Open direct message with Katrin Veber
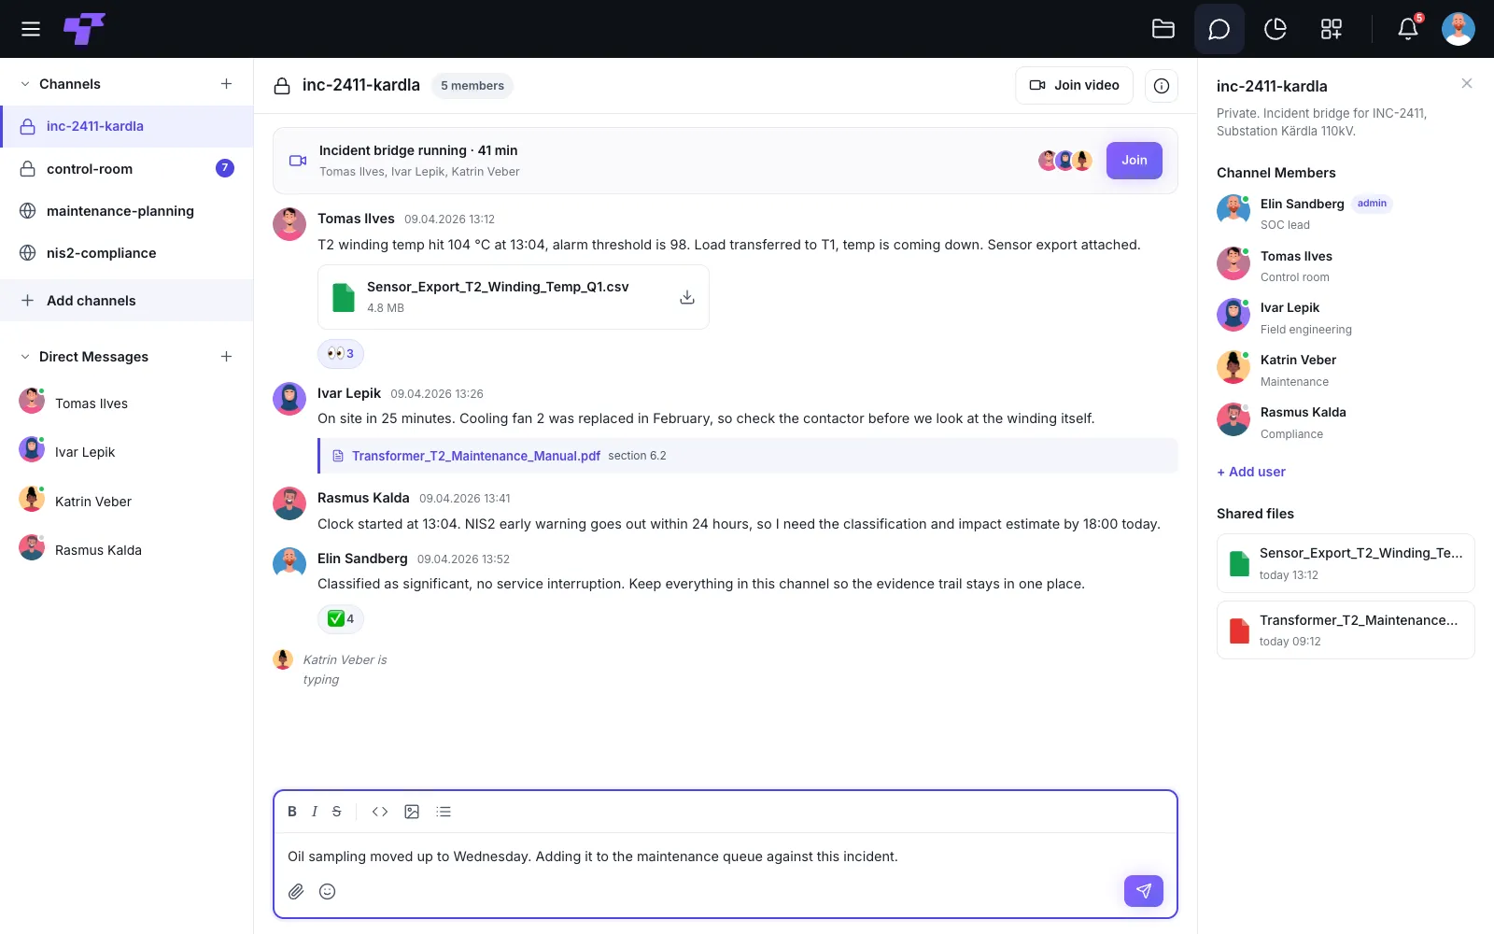 tap(127, 501)
